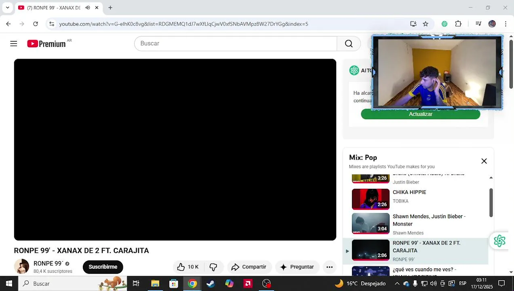Close the RONPE 99' YouTube tab

[97, 8]
